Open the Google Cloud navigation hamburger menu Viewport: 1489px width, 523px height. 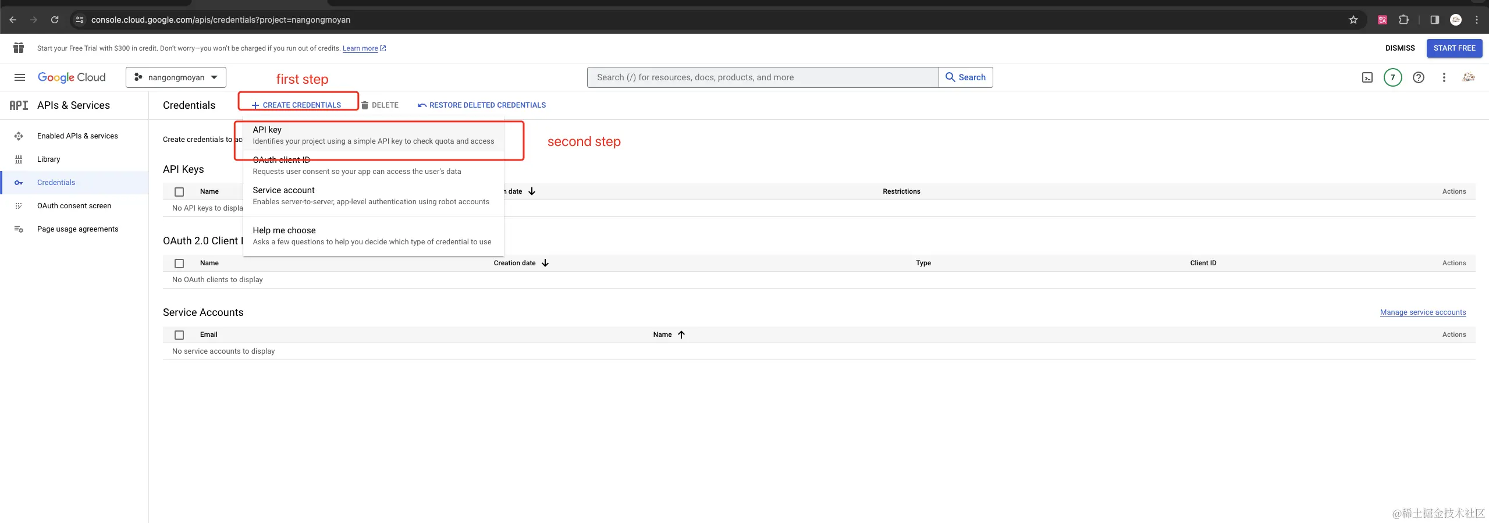coord(20,77)
